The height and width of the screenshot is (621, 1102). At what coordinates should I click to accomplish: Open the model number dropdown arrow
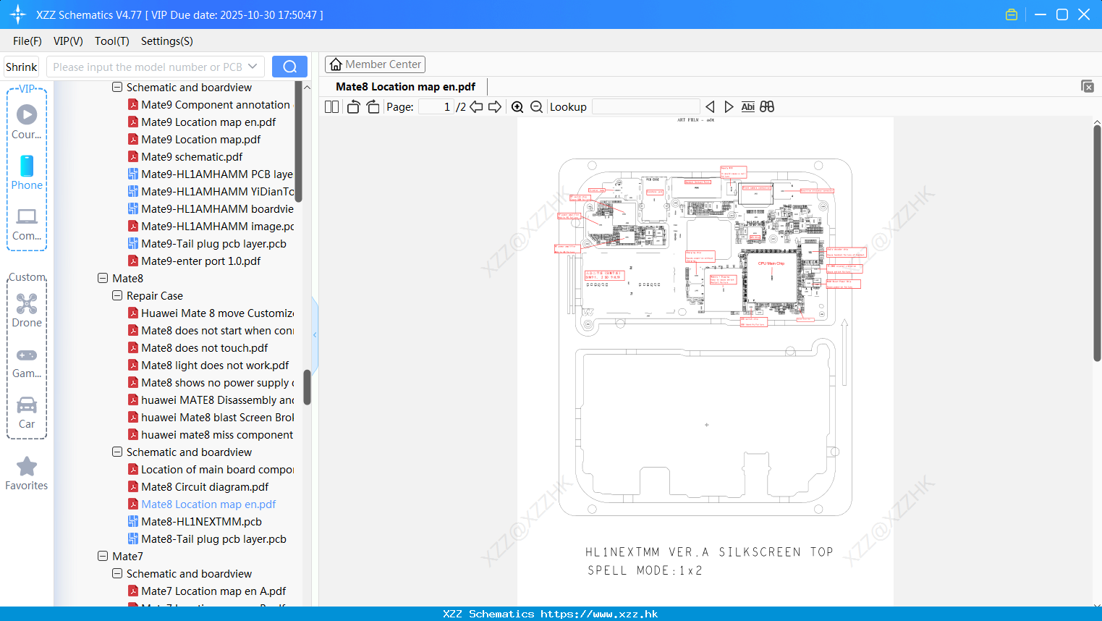coord(253,67)
